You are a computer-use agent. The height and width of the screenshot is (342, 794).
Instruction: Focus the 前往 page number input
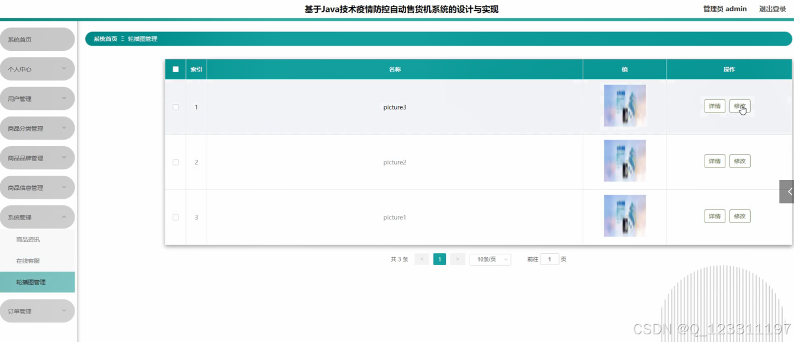coord(549,259)
